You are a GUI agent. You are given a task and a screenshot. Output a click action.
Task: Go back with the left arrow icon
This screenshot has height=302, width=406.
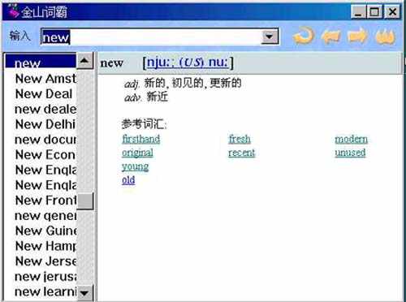click(x=330, y=37)
